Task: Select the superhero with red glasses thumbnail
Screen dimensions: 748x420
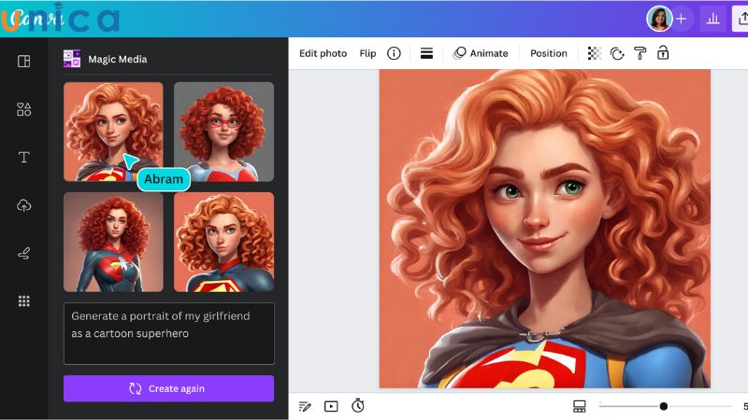Action: [x=223, y=132]
